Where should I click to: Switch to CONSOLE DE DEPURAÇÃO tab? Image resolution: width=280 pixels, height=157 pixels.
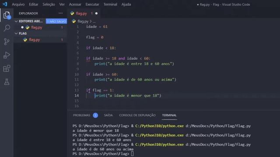click(137, 115)
